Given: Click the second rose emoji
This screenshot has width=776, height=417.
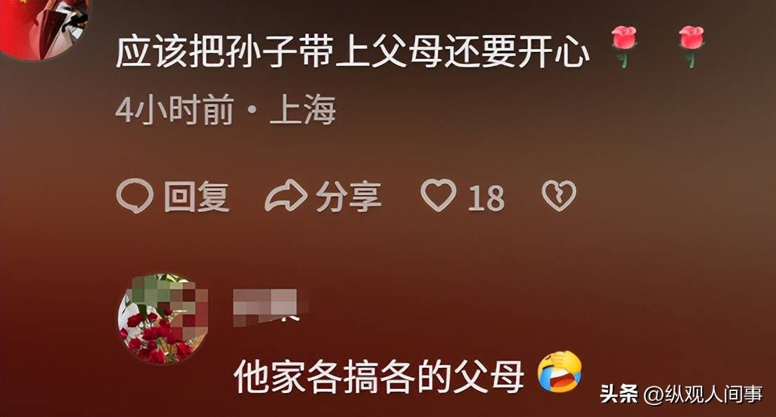Looking at the screenshot, I should tap(692, 46).
